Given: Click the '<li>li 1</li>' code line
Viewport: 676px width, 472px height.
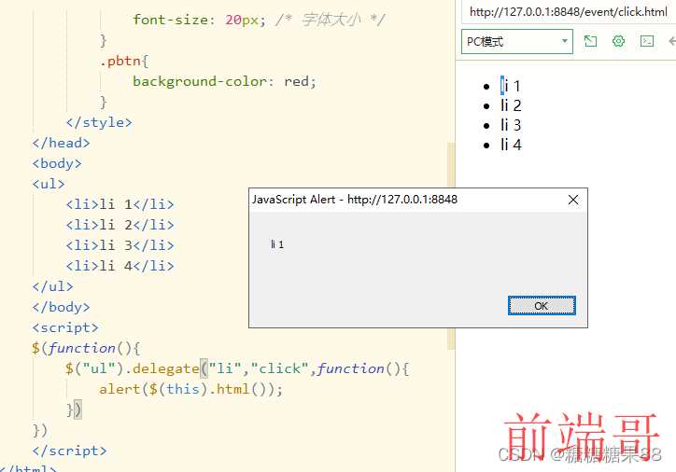Looking at the screenshot, I should (x=120, y=204).
